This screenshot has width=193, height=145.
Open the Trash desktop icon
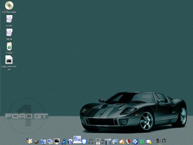pos(9,46)
